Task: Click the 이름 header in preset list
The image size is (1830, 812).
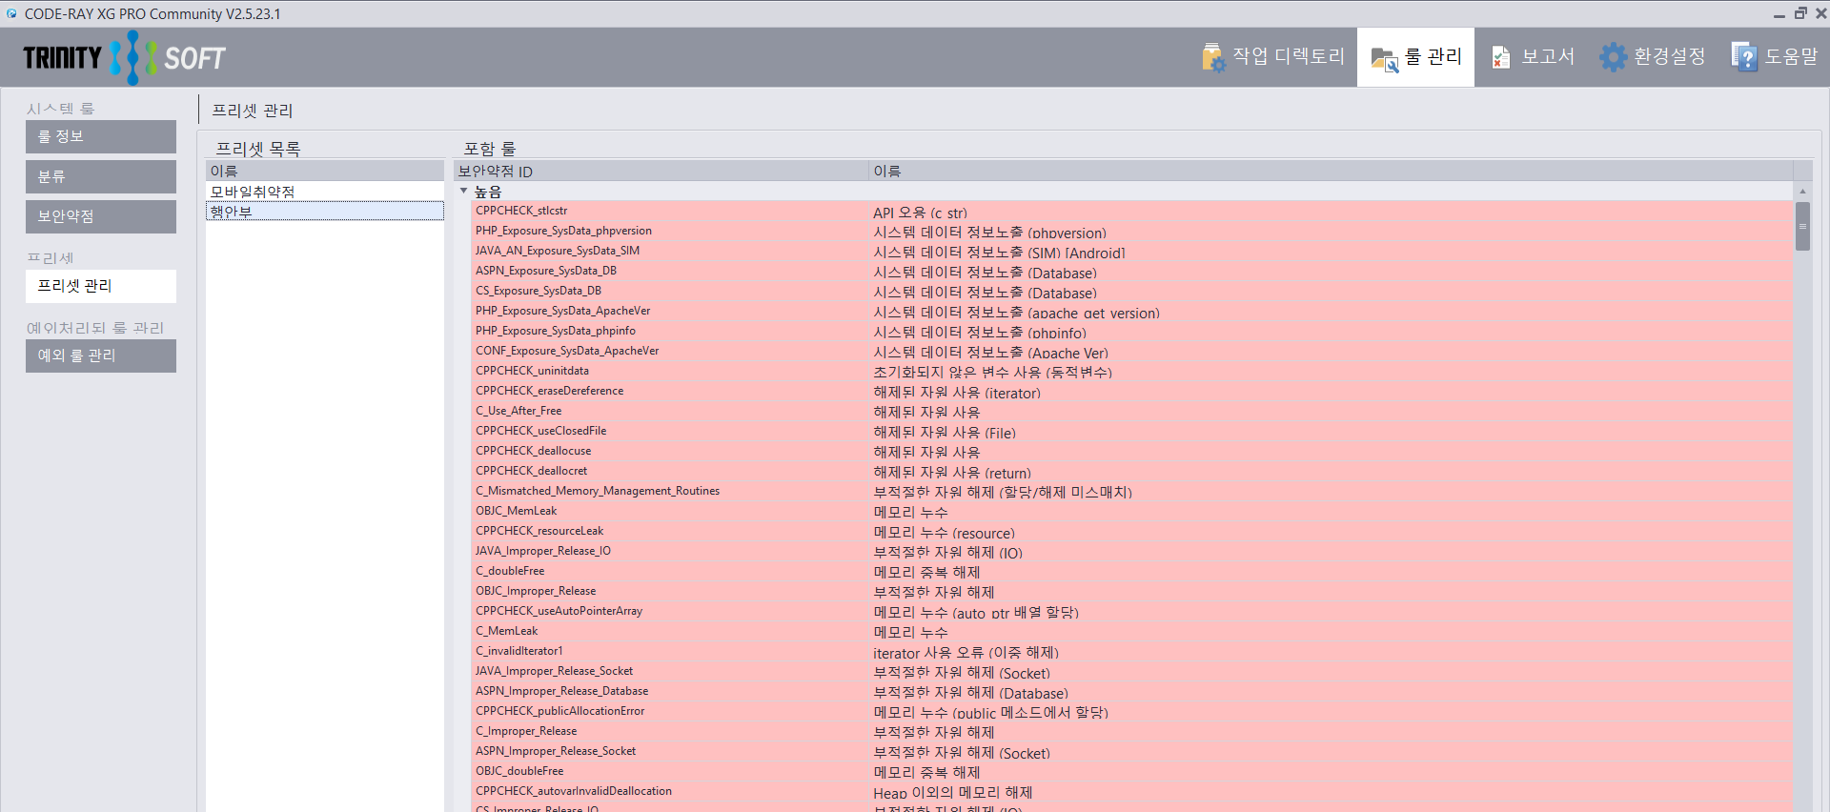Action: coord(325,172)
